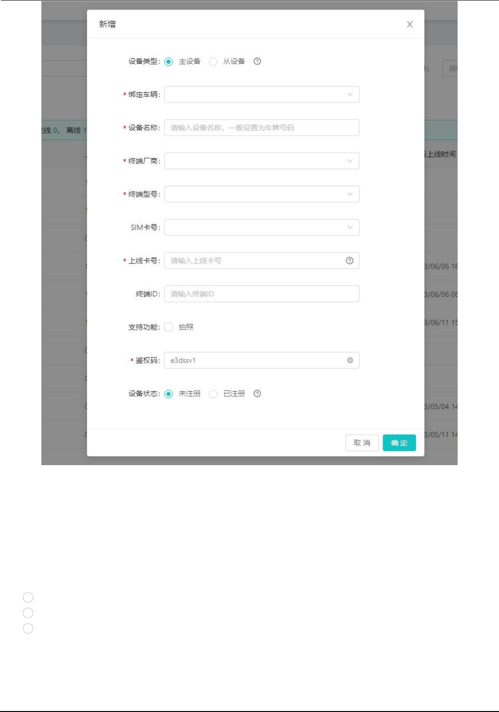Open the SIM卡号 dropdown

coord(262,227)
